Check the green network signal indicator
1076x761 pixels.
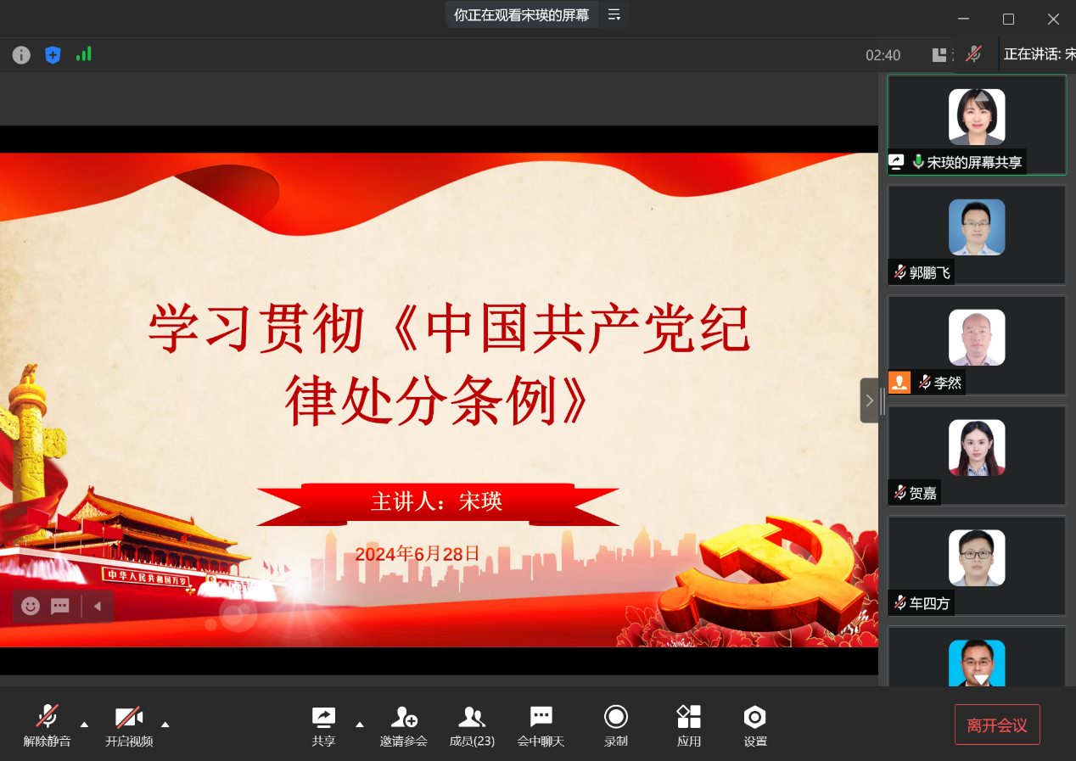(83, 54)
